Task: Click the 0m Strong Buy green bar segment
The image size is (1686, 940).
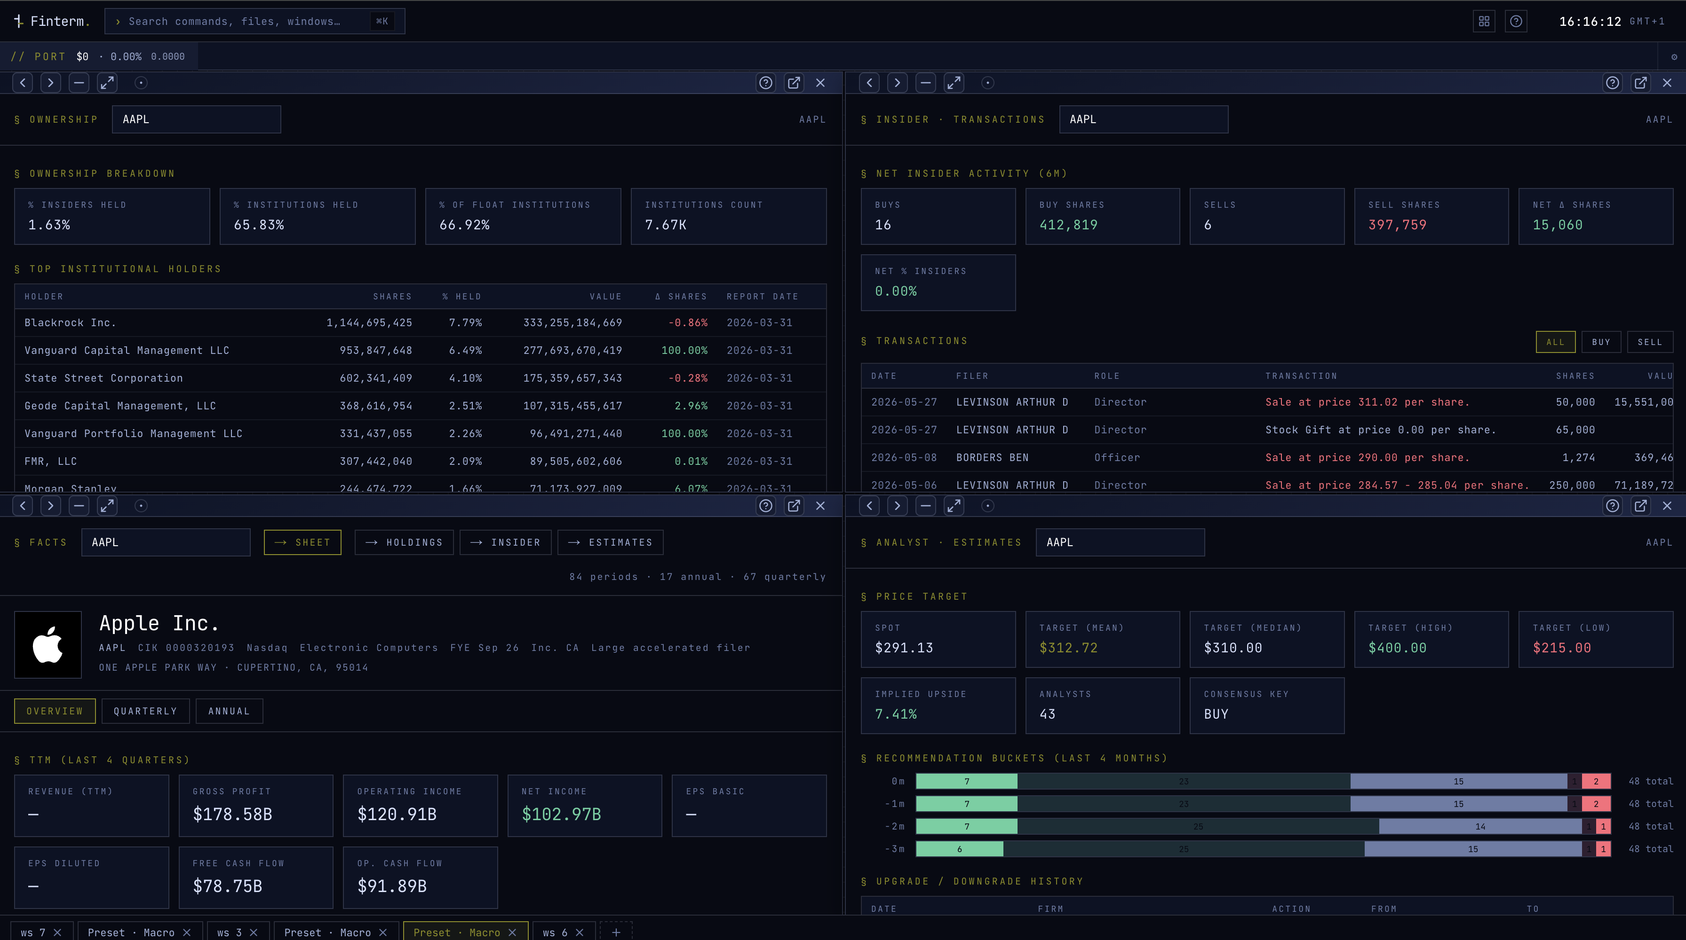Action: [967, 781]
